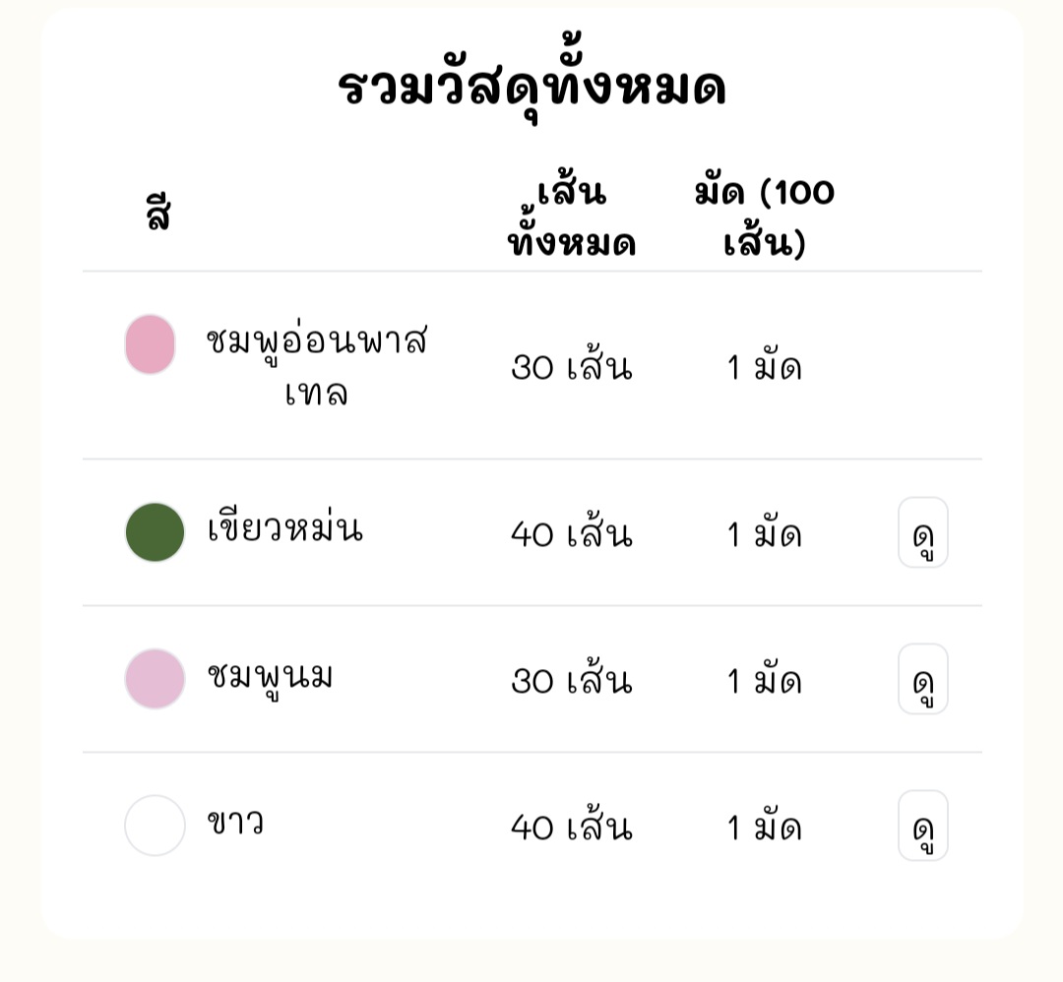Screen dimensions: 1063x982
Task: Click the เขียวหม่น color name
Action: tap(285, 530)
